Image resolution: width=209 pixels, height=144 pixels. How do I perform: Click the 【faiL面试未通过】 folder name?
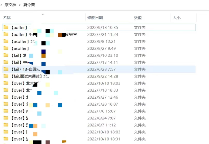(26, 76)
